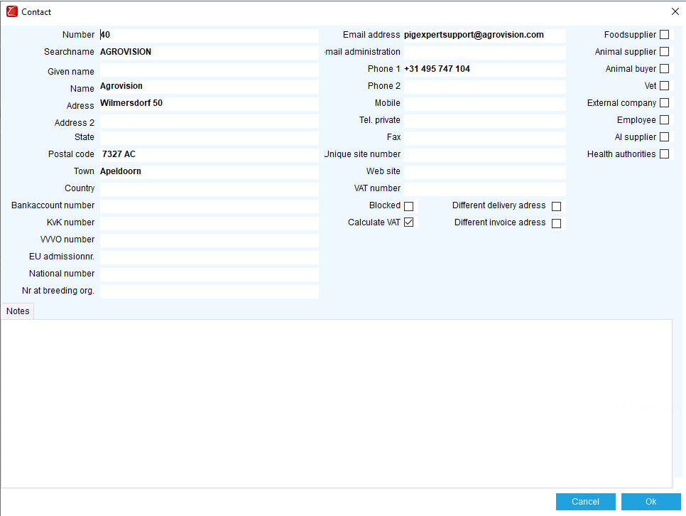The image size is (686, 516).
Task: Click inside the Notes text area
Action: tap(337, 404)
